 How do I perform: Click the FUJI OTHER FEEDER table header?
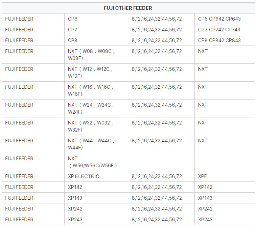point(128,8)
